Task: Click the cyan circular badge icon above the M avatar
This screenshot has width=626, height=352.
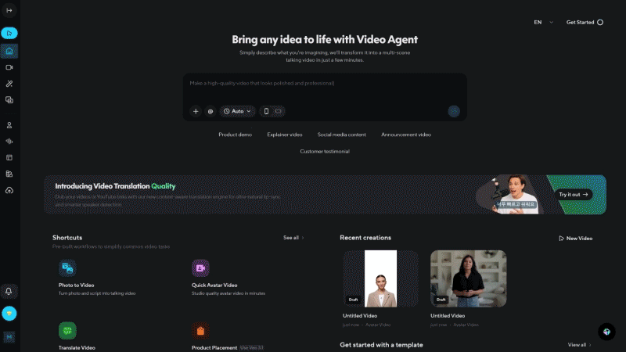Action: (9, 314)
